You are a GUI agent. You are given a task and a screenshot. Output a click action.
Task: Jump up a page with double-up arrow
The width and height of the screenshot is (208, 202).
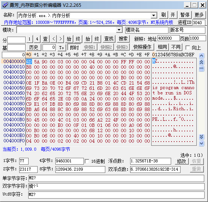(x=201, y=62)
